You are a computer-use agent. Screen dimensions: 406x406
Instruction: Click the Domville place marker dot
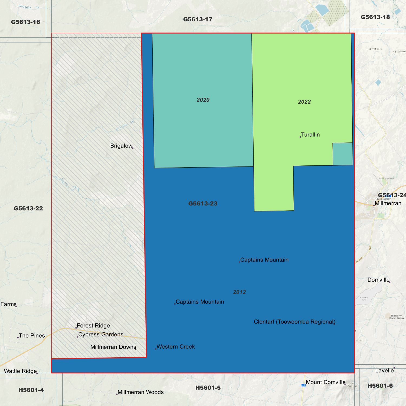click(390, 282)
